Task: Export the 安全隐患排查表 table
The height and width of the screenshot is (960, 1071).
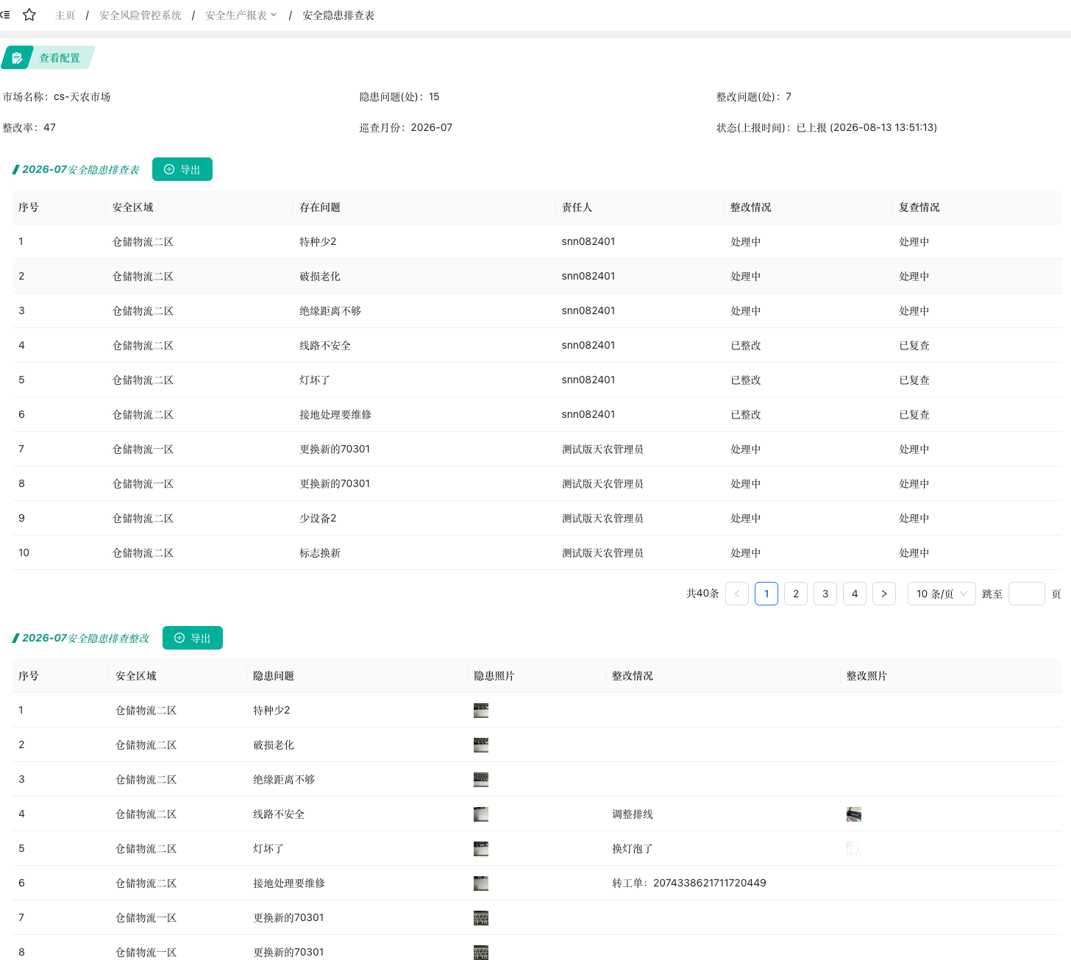Action: click(x=182, y=169)
